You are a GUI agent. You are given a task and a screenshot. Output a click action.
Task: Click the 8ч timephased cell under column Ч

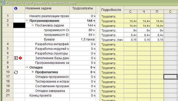(x=144, y=30)
